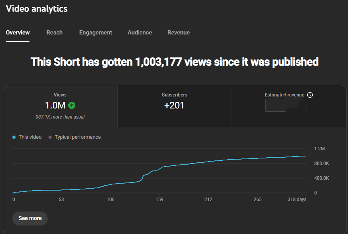The width and height of the screenshot is (348, 234).
Task: Switch to the Audience tab
Action: click(140, 33)
